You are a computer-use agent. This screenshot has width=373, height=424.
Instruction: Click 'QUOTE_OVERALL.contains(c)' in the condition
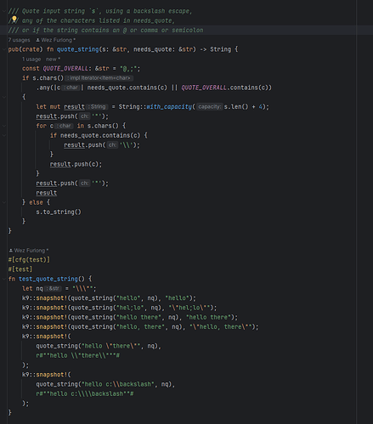[x=225, y=88]
